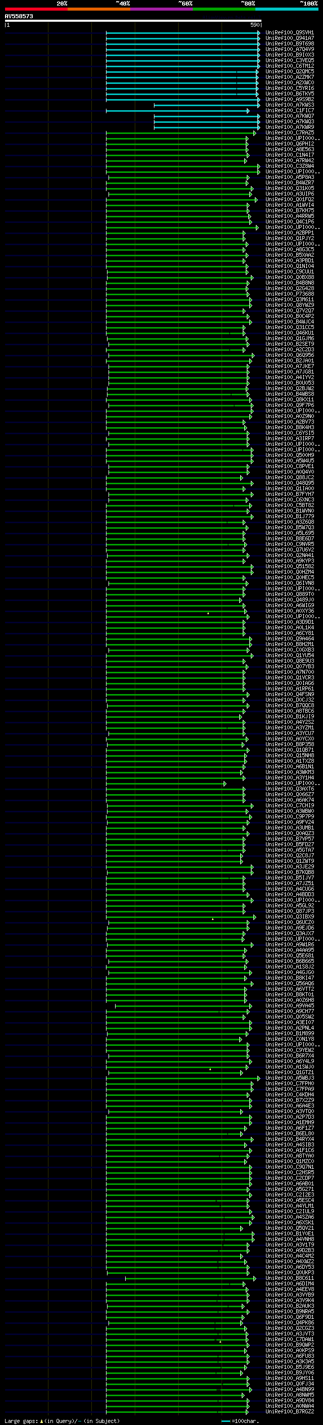Select label UniRef100_Q01FQ2
This screenshot has height=1425, width=323.
point(290,199)
